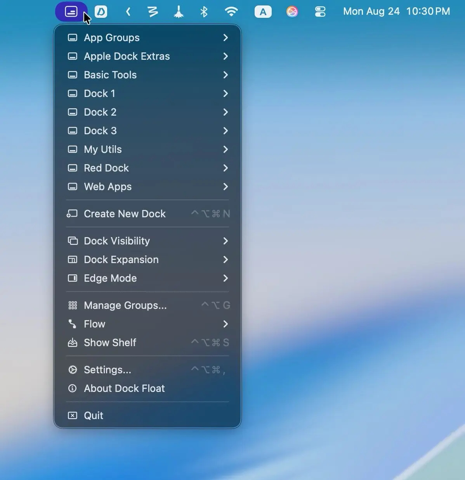This screenshot has width=465, height=480.
Task: Click the add-dock icon beside Create New Dock
Action: click(x=72, y=214)
